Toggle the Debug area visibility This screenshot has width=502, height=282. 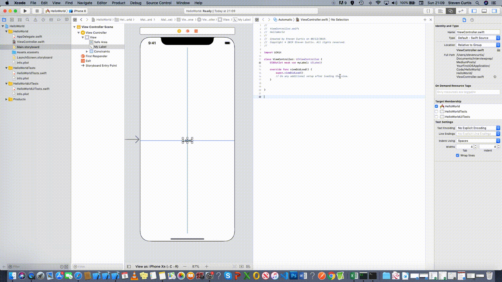point(484,11)
